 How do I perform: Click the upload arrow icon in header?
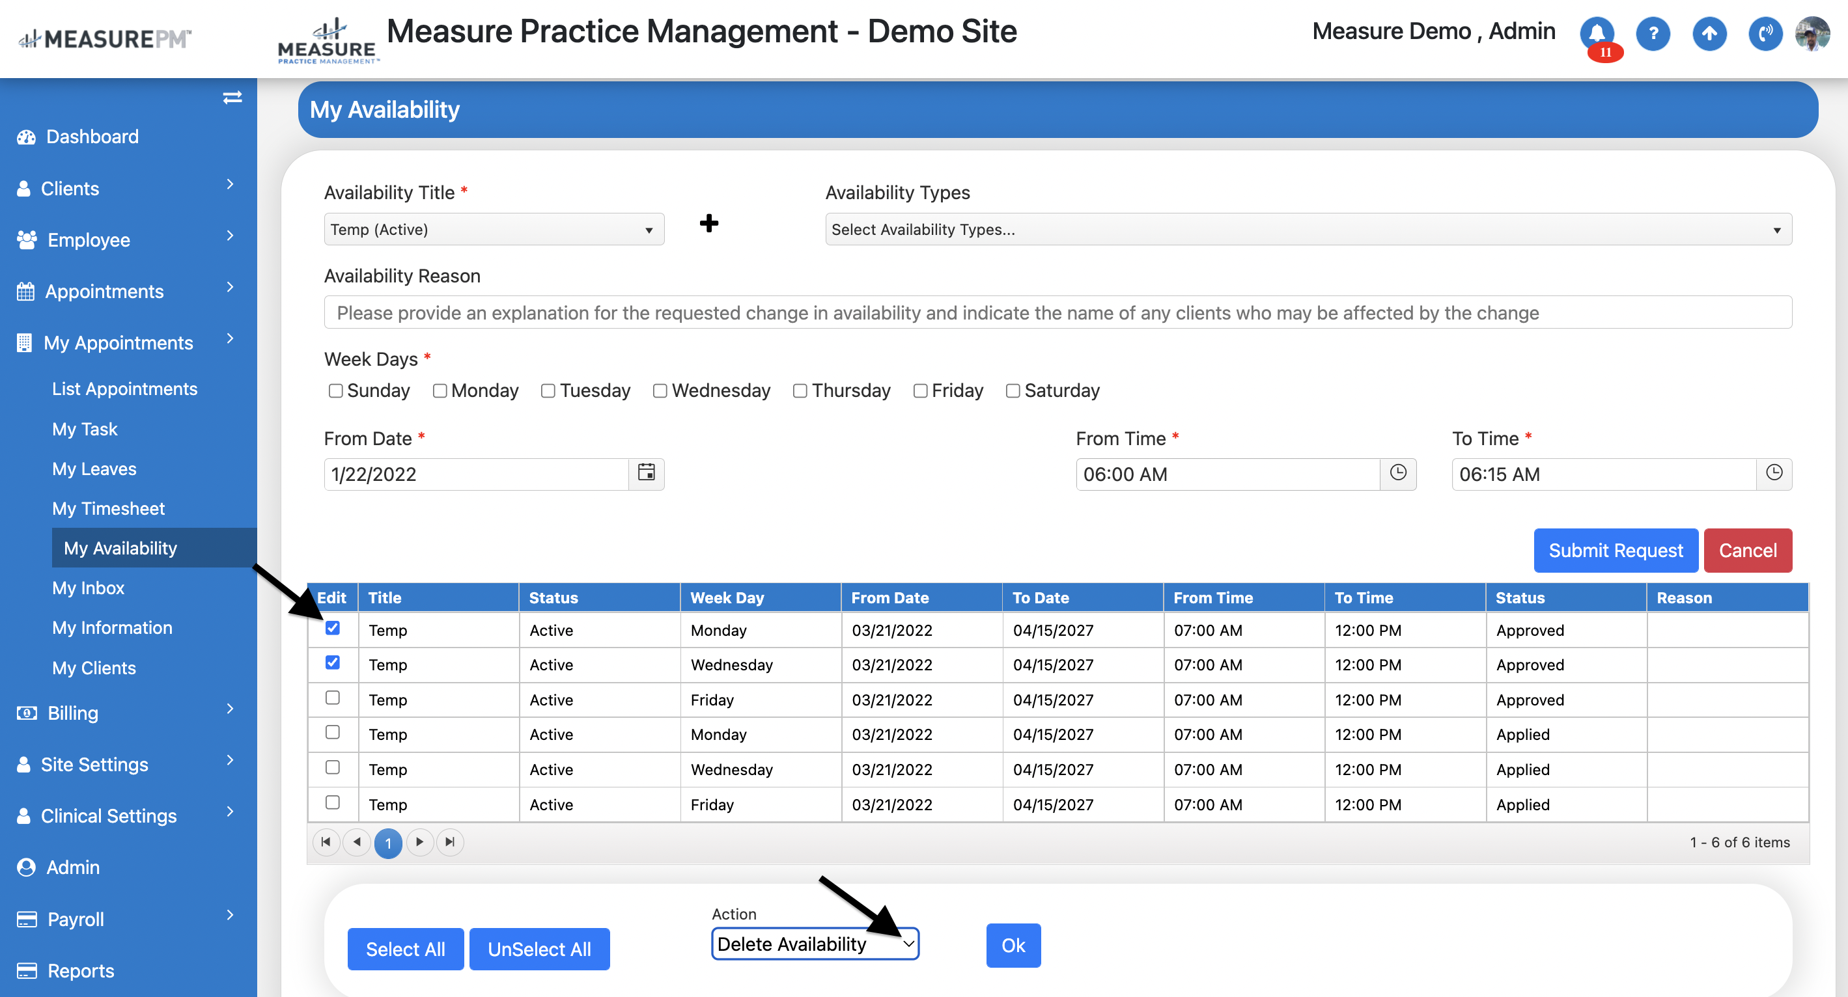[1709, 34]
